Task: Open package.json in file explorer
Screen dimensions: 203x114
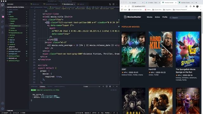Action: (13, 54)
